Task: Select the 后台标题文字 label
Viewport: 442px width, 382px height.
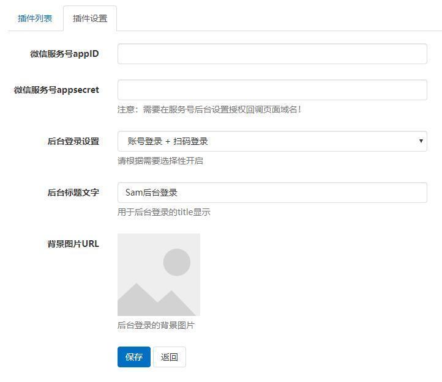Action: click(x=73, y=193)
